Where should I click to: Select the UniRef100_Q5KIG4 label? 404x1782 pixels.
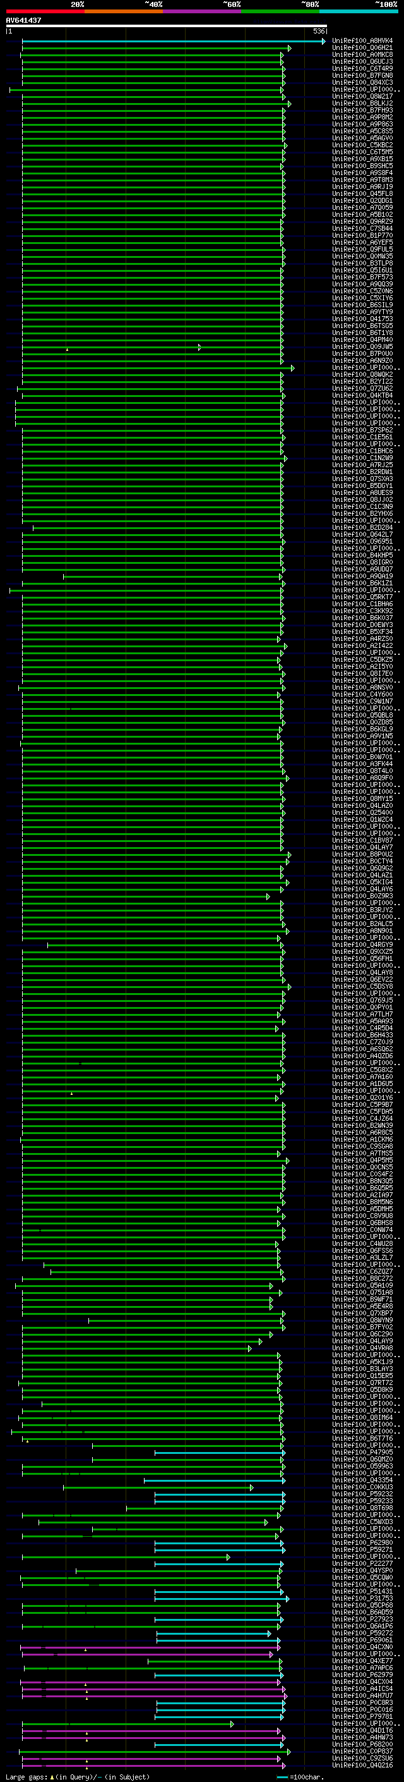(x=362, y=882)
